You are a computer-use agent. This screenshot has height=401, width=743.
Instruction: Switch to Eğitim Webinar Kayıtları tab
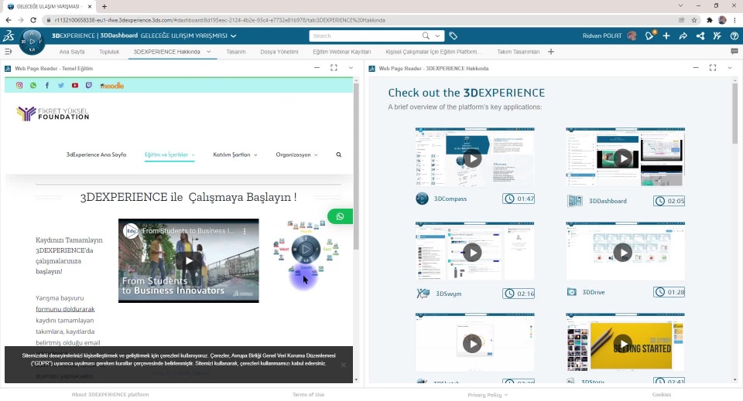coord(341,52)
